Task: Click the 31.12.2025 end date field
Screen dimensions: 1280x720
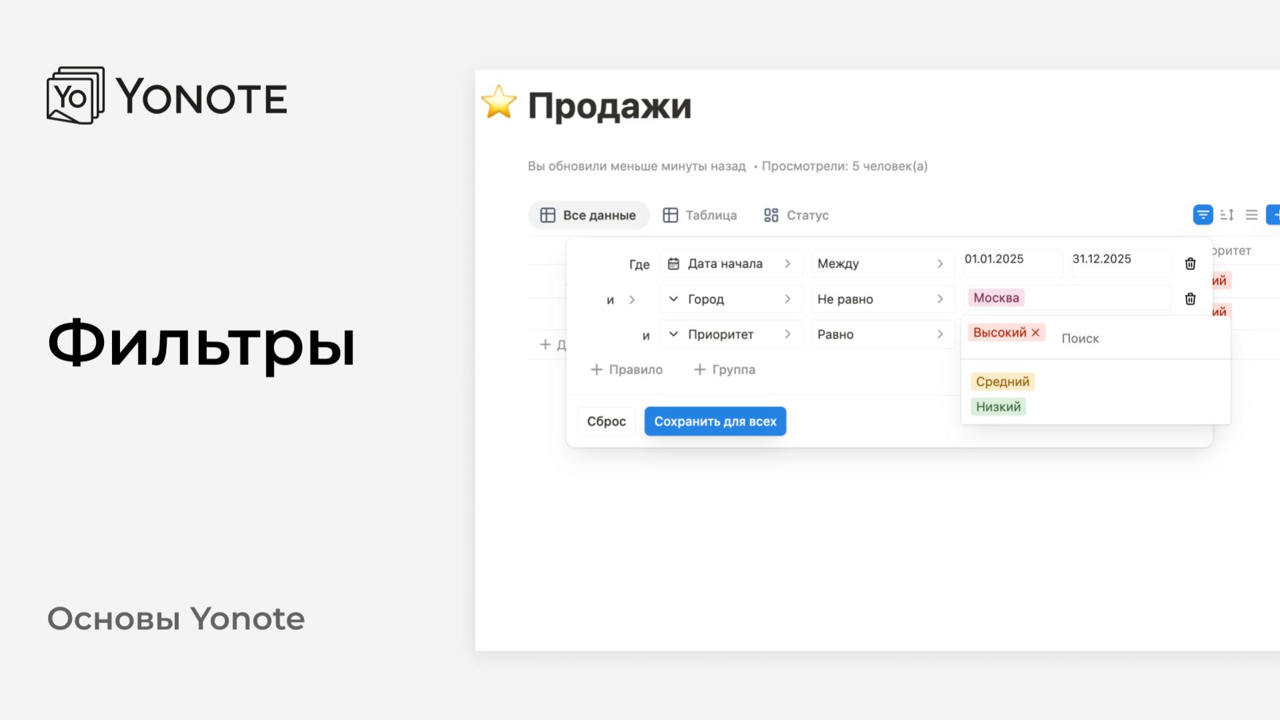Action: pos(1121,263)
